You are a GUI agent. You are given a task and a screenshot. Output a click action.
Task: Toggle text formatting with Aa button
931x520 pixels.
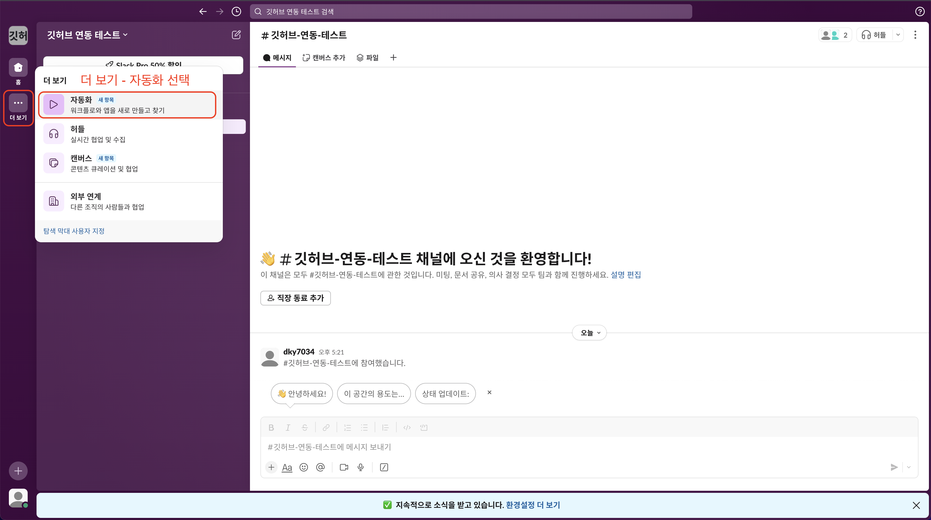287,467
